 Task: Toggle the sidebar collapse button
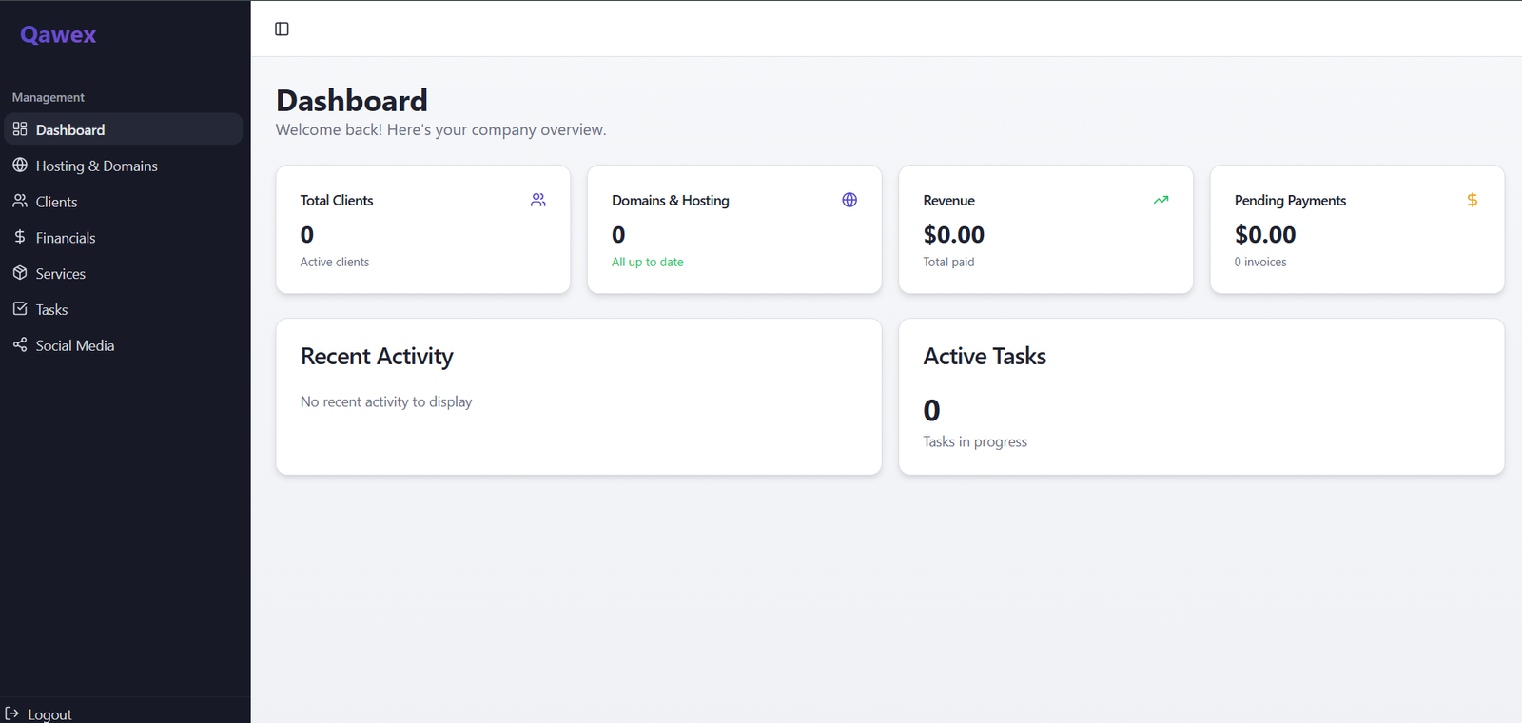282,29
